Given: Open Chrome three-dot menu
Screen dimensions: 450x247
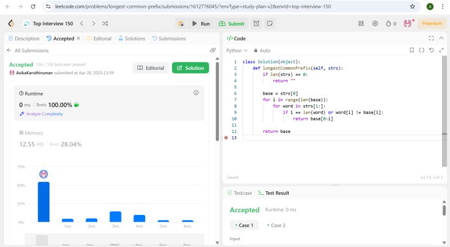Looking at the screenshot, I should [x=443, y=6].
